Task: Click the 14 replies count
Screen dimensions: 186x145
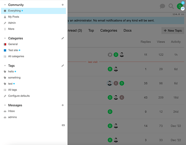Action: tap(146, 126)
